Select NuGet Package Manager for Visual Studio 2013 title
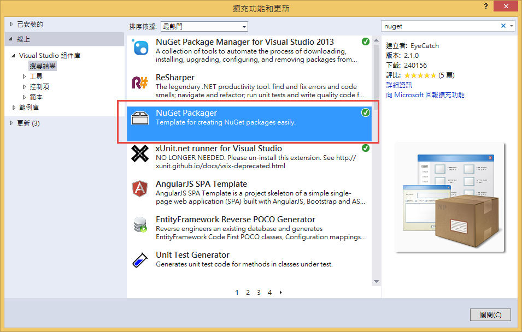Viewport: 522px width, 332px height. [x=245, y=42]
